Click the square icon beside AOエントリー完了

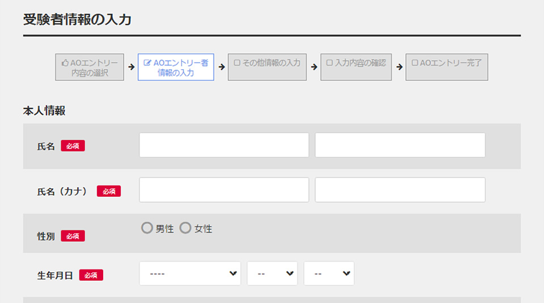point(415,62)
